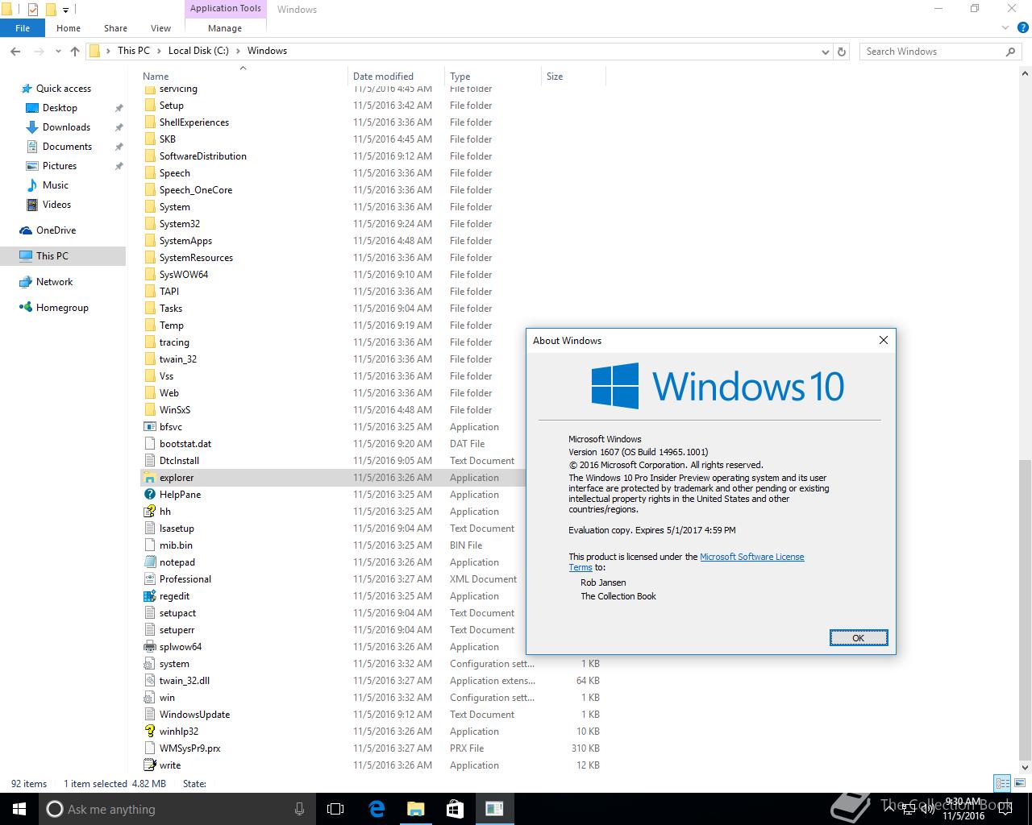Open the Store from the taskbar

[455, 809]
